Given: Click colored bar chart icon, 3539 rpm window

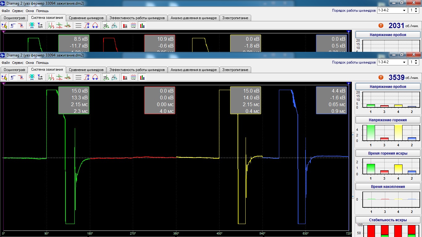Looking at the screenshot, I should tap(142, 77).
